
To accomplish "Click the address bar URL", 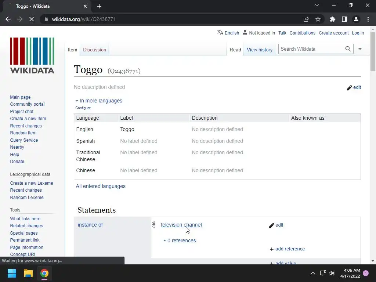I will pyautogui.click(x=84, y=19).
